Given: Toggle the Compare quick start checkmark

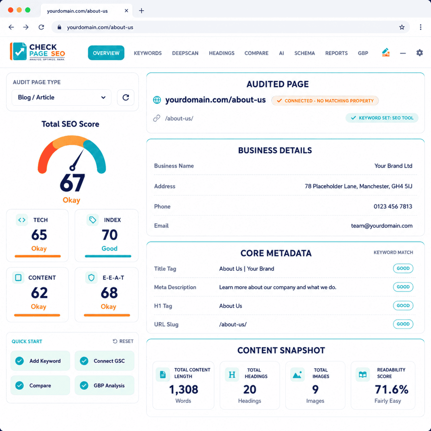Looking at the screenshot, I should click(20, 385).
